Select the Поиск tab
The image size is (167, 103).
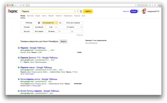(23, 16)
